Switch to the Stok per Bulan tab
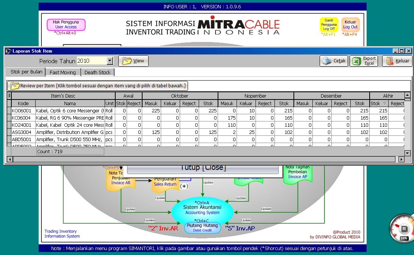 [26, 72]
